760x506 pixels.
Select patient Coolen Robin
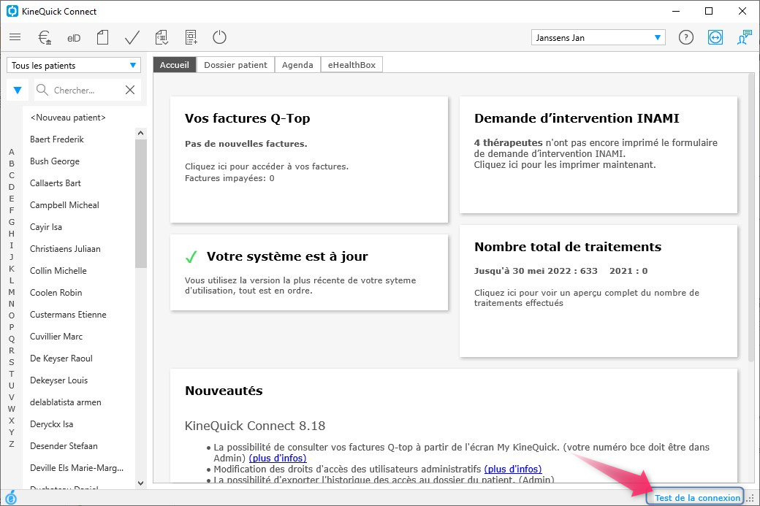coord(56,293)
